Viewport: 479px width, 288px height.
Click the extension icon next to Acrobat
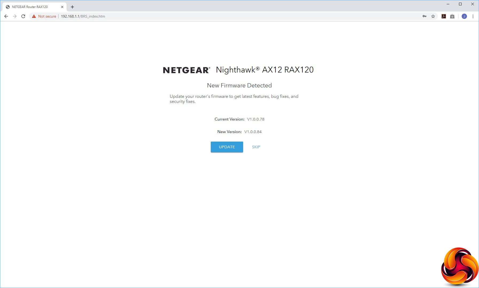coord(452,16)
